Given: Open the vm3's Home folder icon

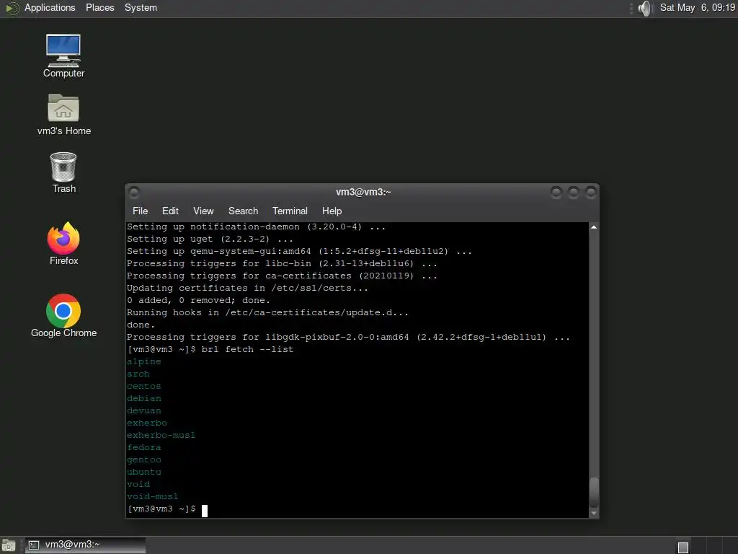Looking at the screenshot, I should tap(63, 115).
